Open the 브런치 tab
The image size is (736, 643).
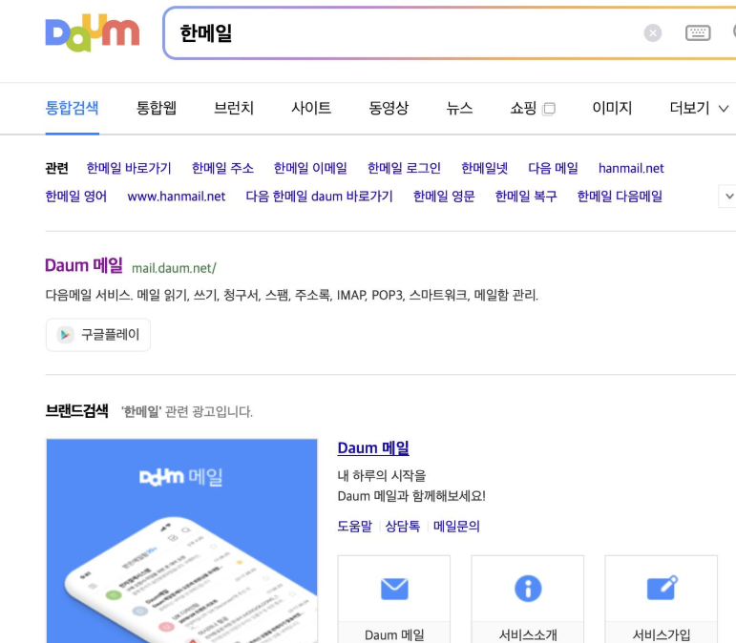click(234, 109)
